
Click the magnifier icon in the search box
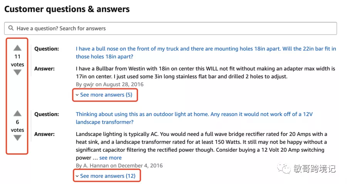[11, 28]
